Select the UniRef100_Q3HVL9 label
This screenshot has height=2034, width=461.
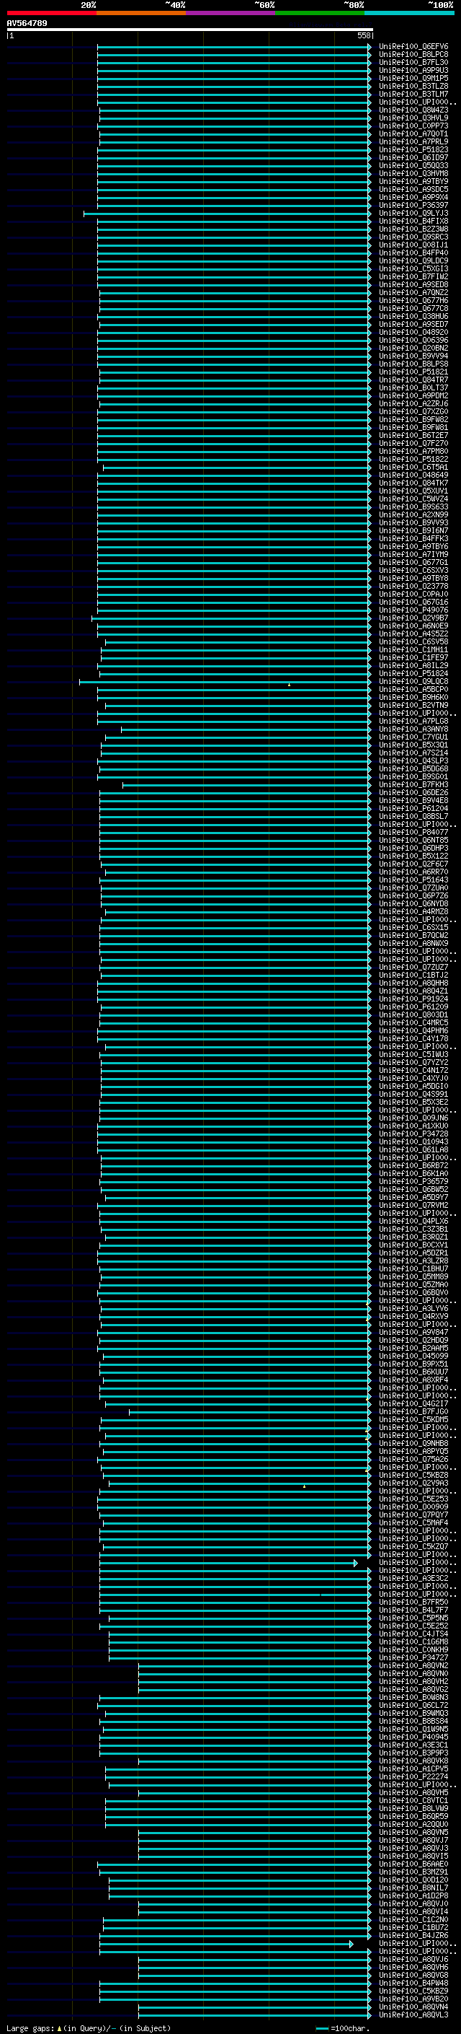tap(413, 118)
